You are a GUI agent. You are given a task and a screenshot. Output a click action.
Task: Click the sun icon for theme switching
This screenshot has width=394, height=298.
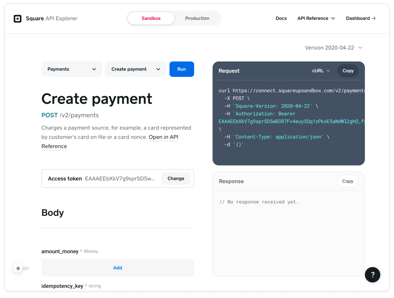pyautogui.click(x=18, y=268)
